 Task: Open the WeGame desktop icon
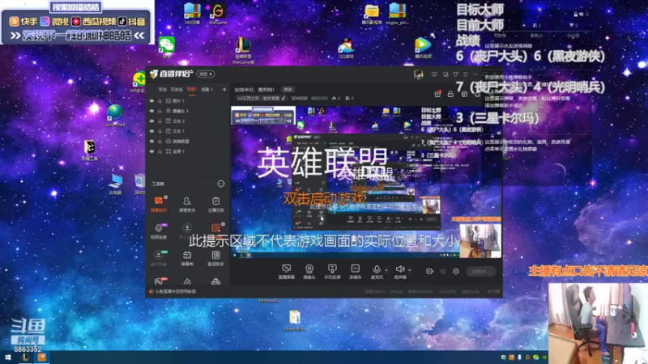tap(217, 14)
